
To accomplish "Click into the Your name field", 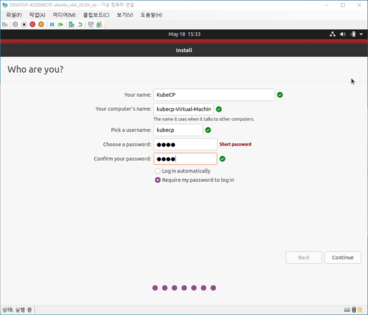I will click(214, 95).
